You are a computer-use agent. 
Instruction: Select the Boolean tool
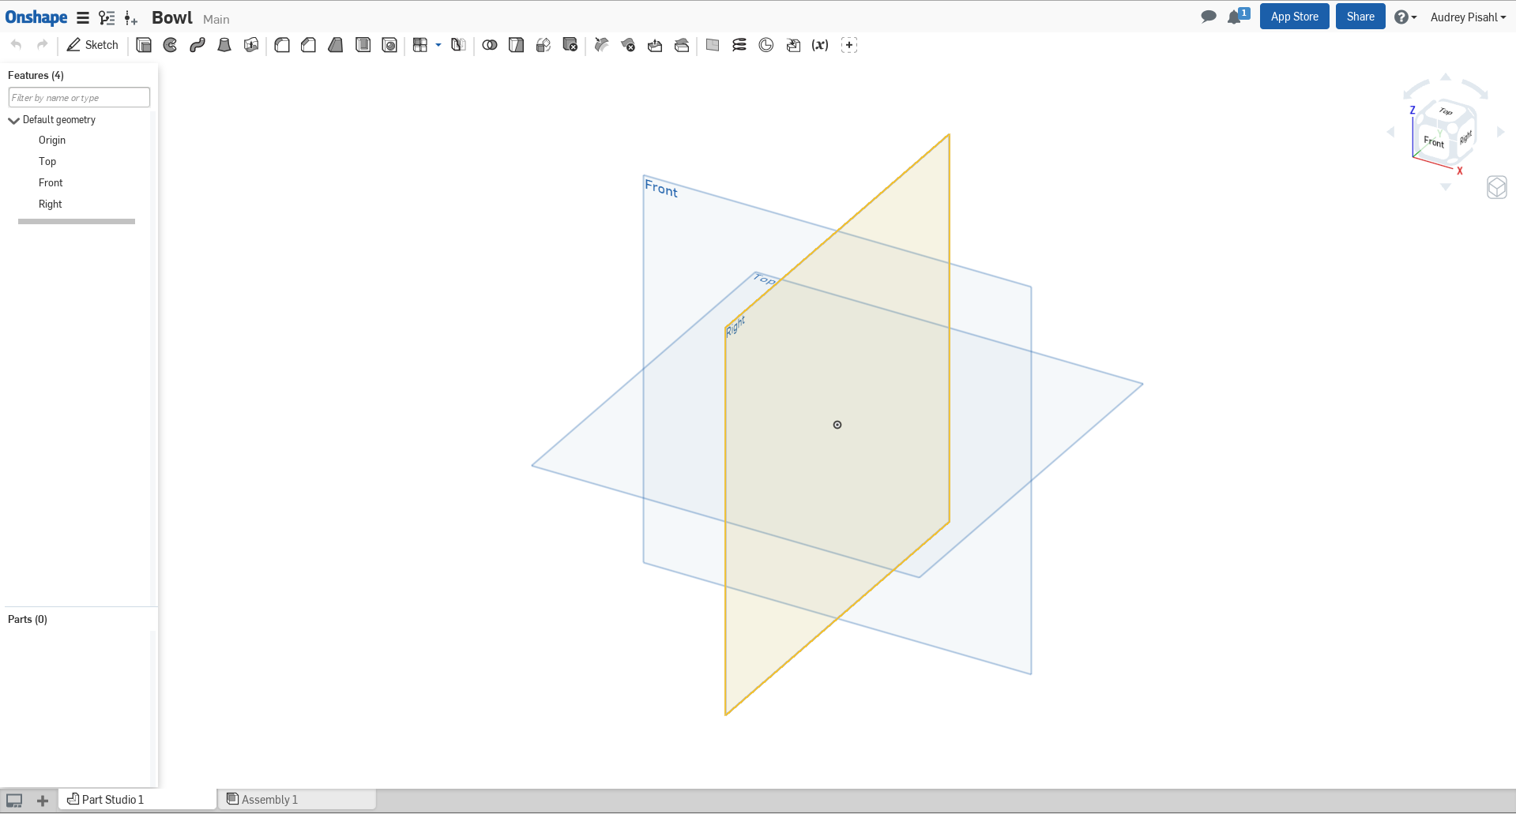pos(490,45)
